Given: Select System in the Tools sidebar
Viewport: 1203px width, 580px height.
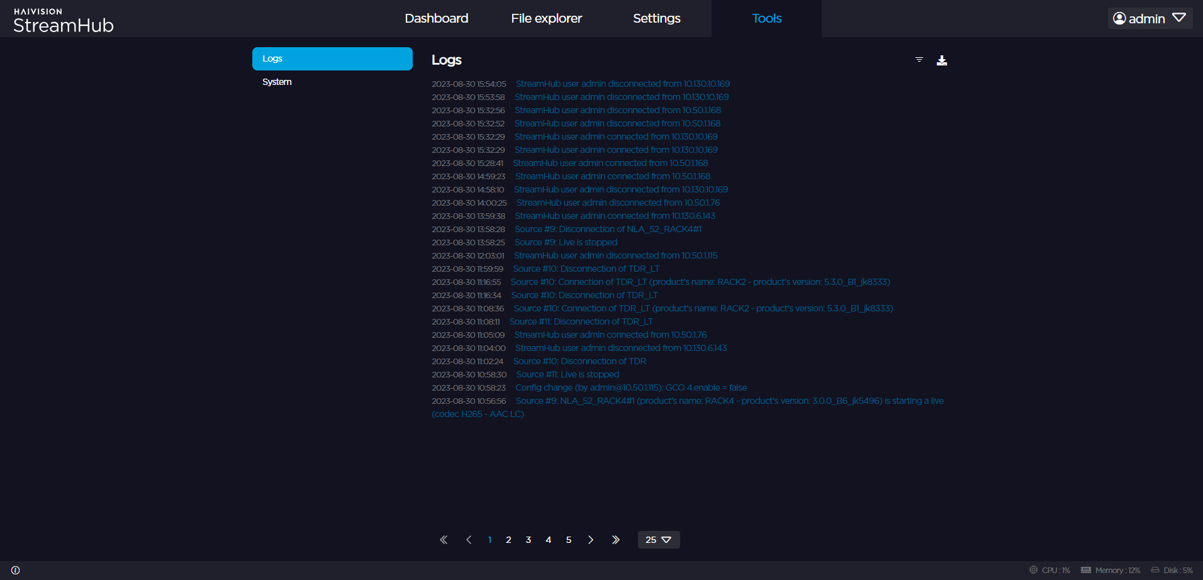Looking at the screenshot, I should [277, 82].
